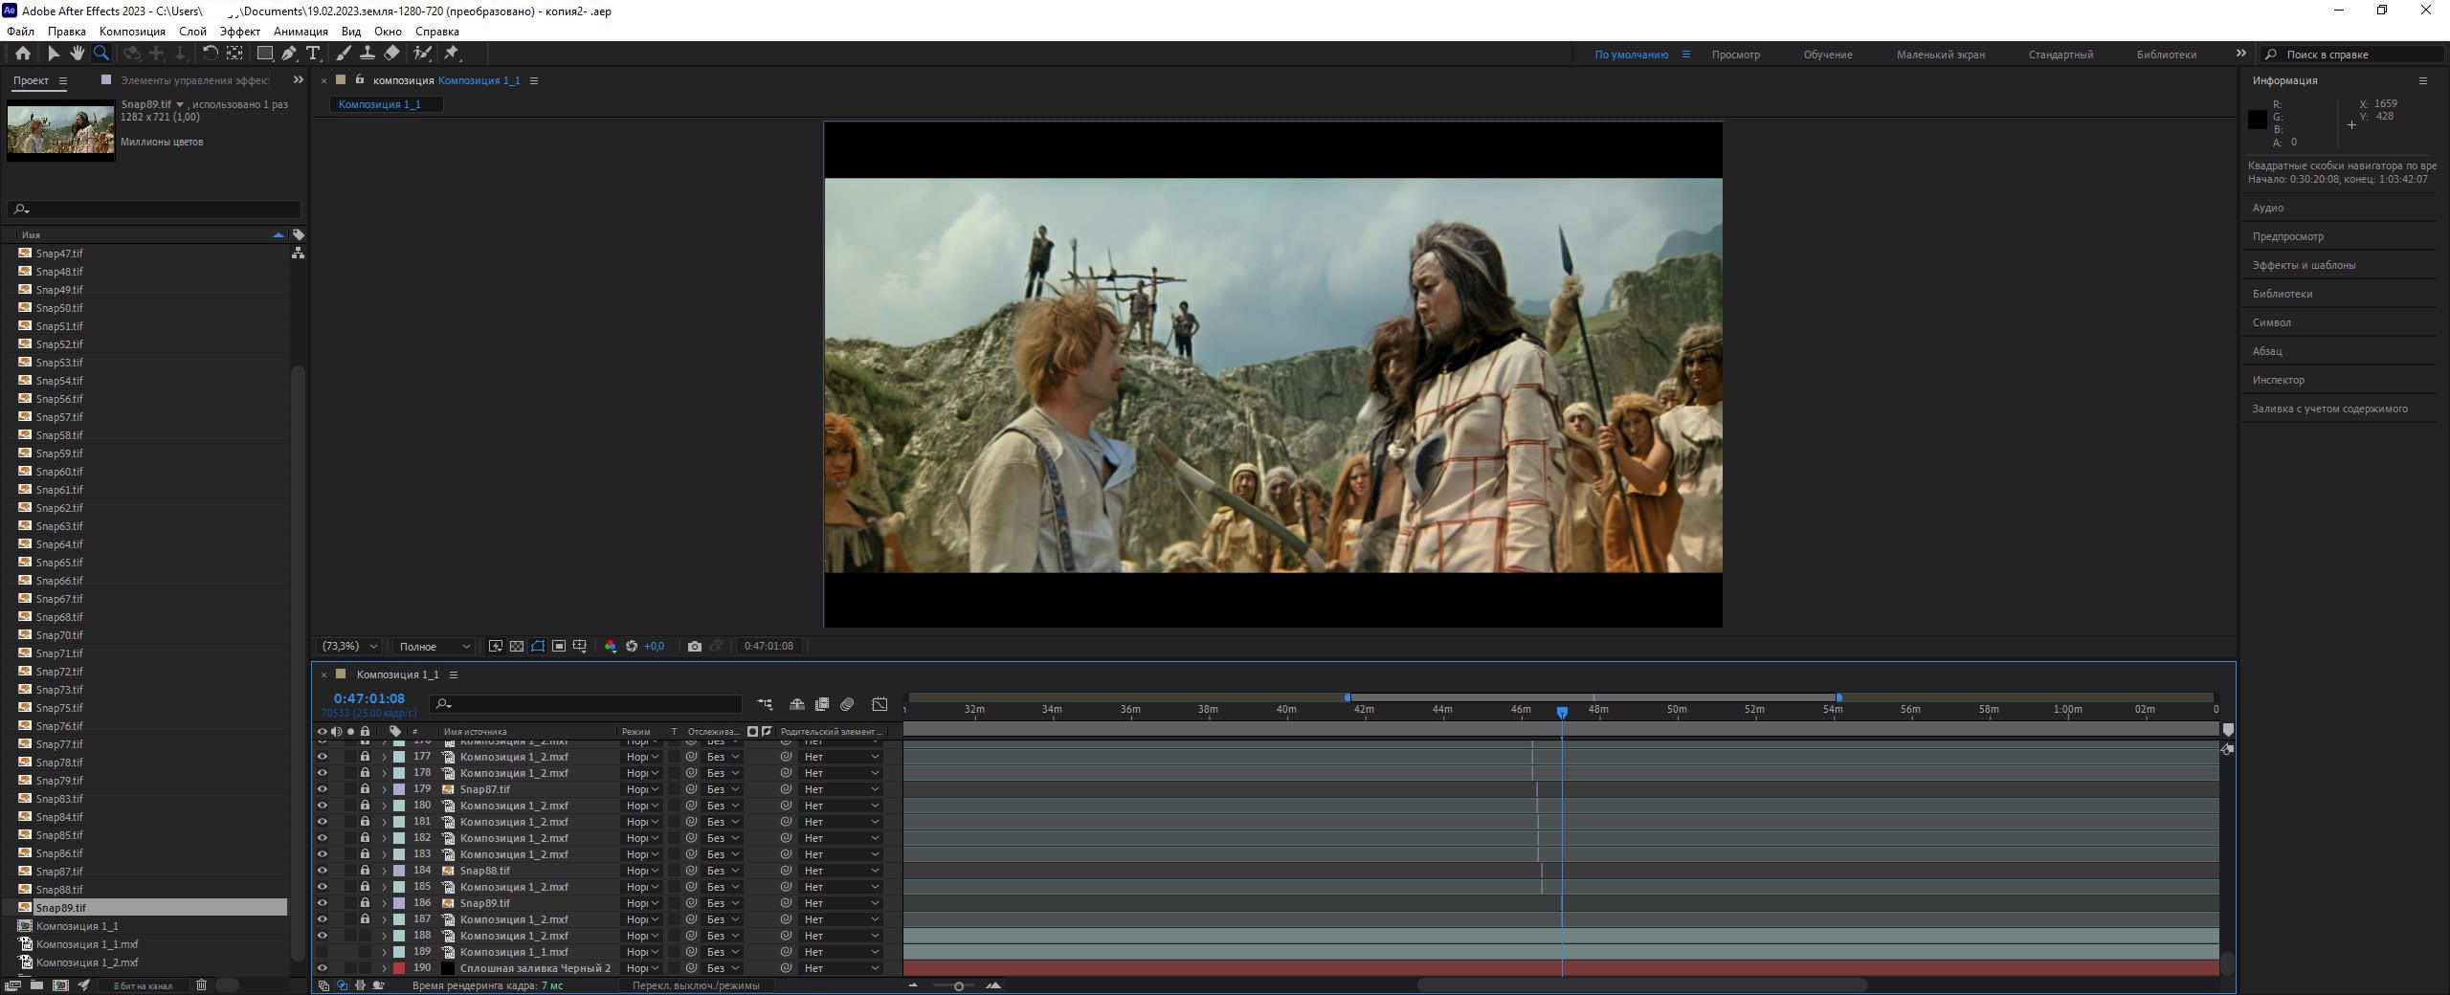Open 8 бит на канал color depth setting
Image resolution: width=2450 pixels, height=995 pixels.
coord(143,985)
